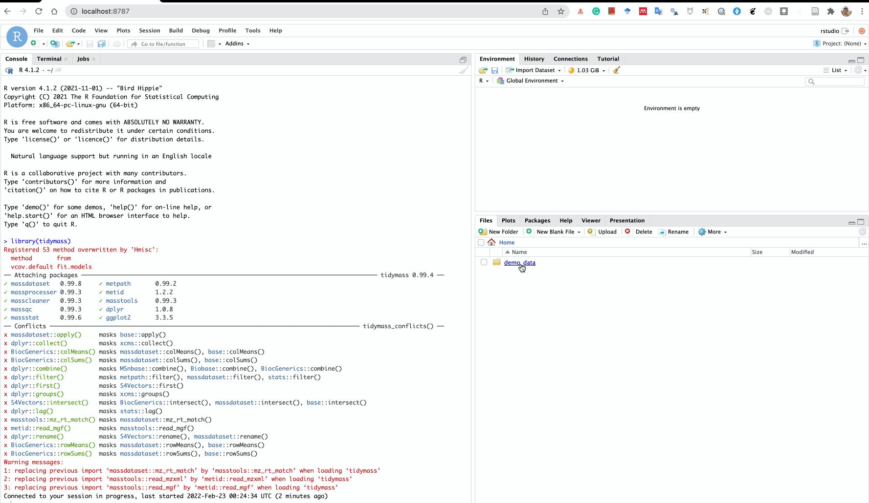The image size is (869, 503).
Task: Click the Home breadcrumb link
Action: [507, 243]
